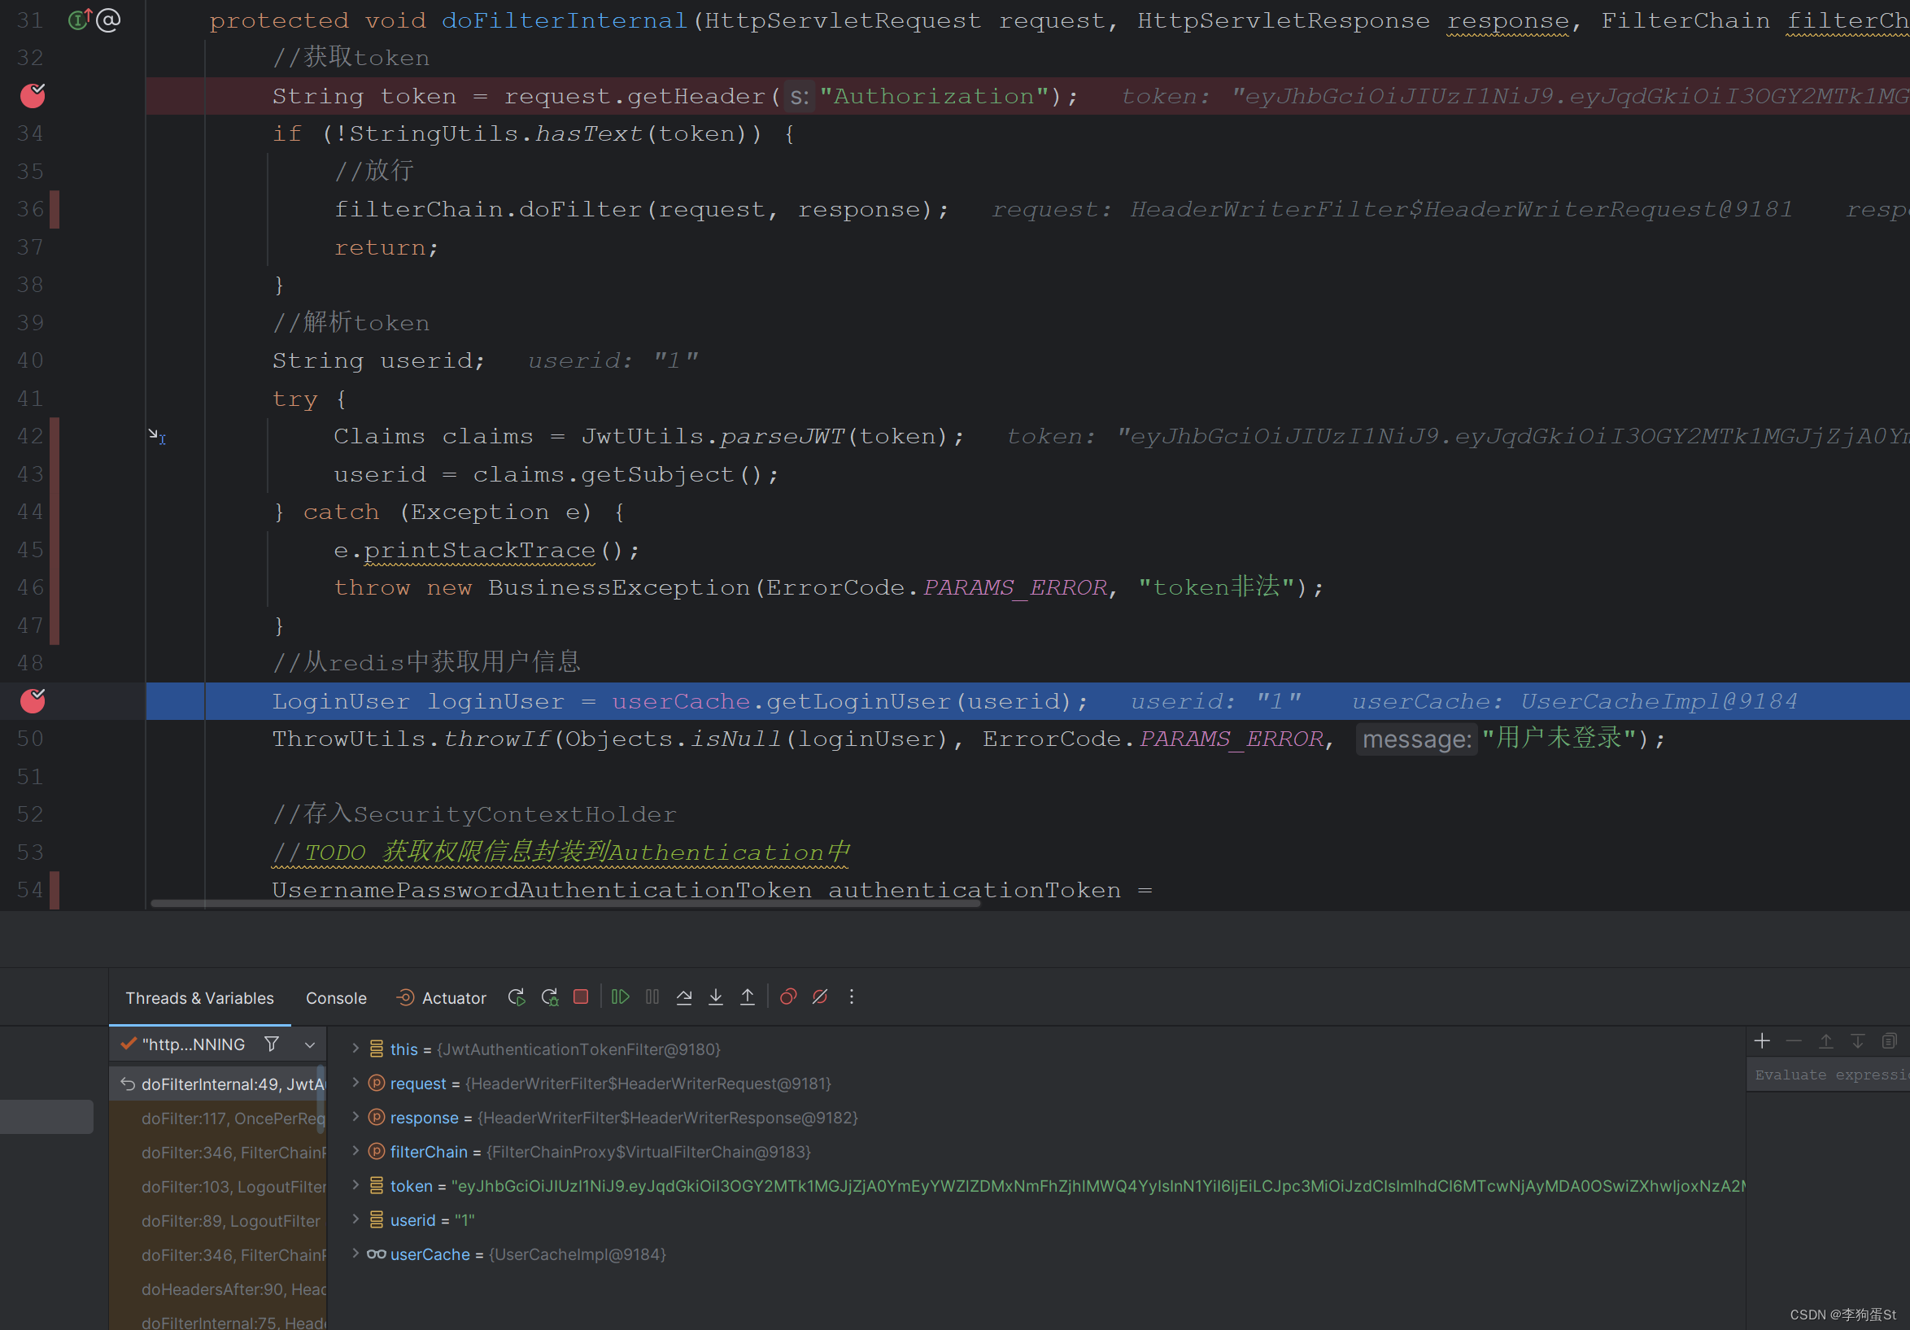Viewport: 1910px width, 1330px height.
Task: Click the watch glasses icon next to userCache
Action: point(376,1254)
